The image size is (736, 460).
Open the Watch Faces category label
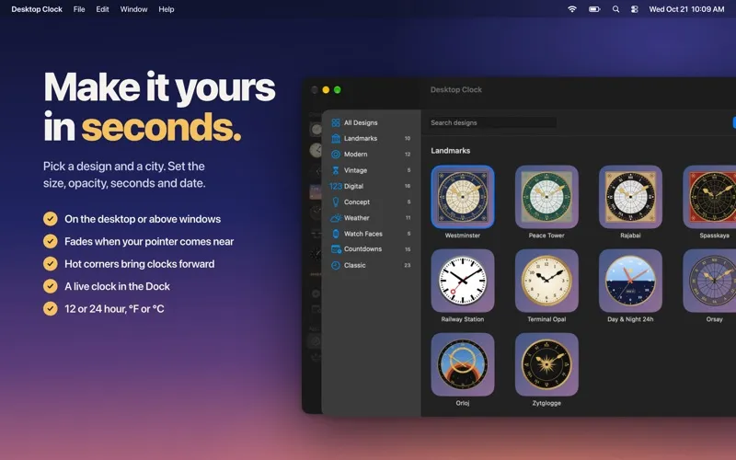pyautogui.click(x=362, y=234)
